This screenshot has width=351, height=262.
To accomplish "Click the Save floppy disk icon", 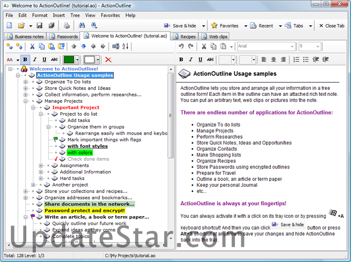I will point(40,26).
